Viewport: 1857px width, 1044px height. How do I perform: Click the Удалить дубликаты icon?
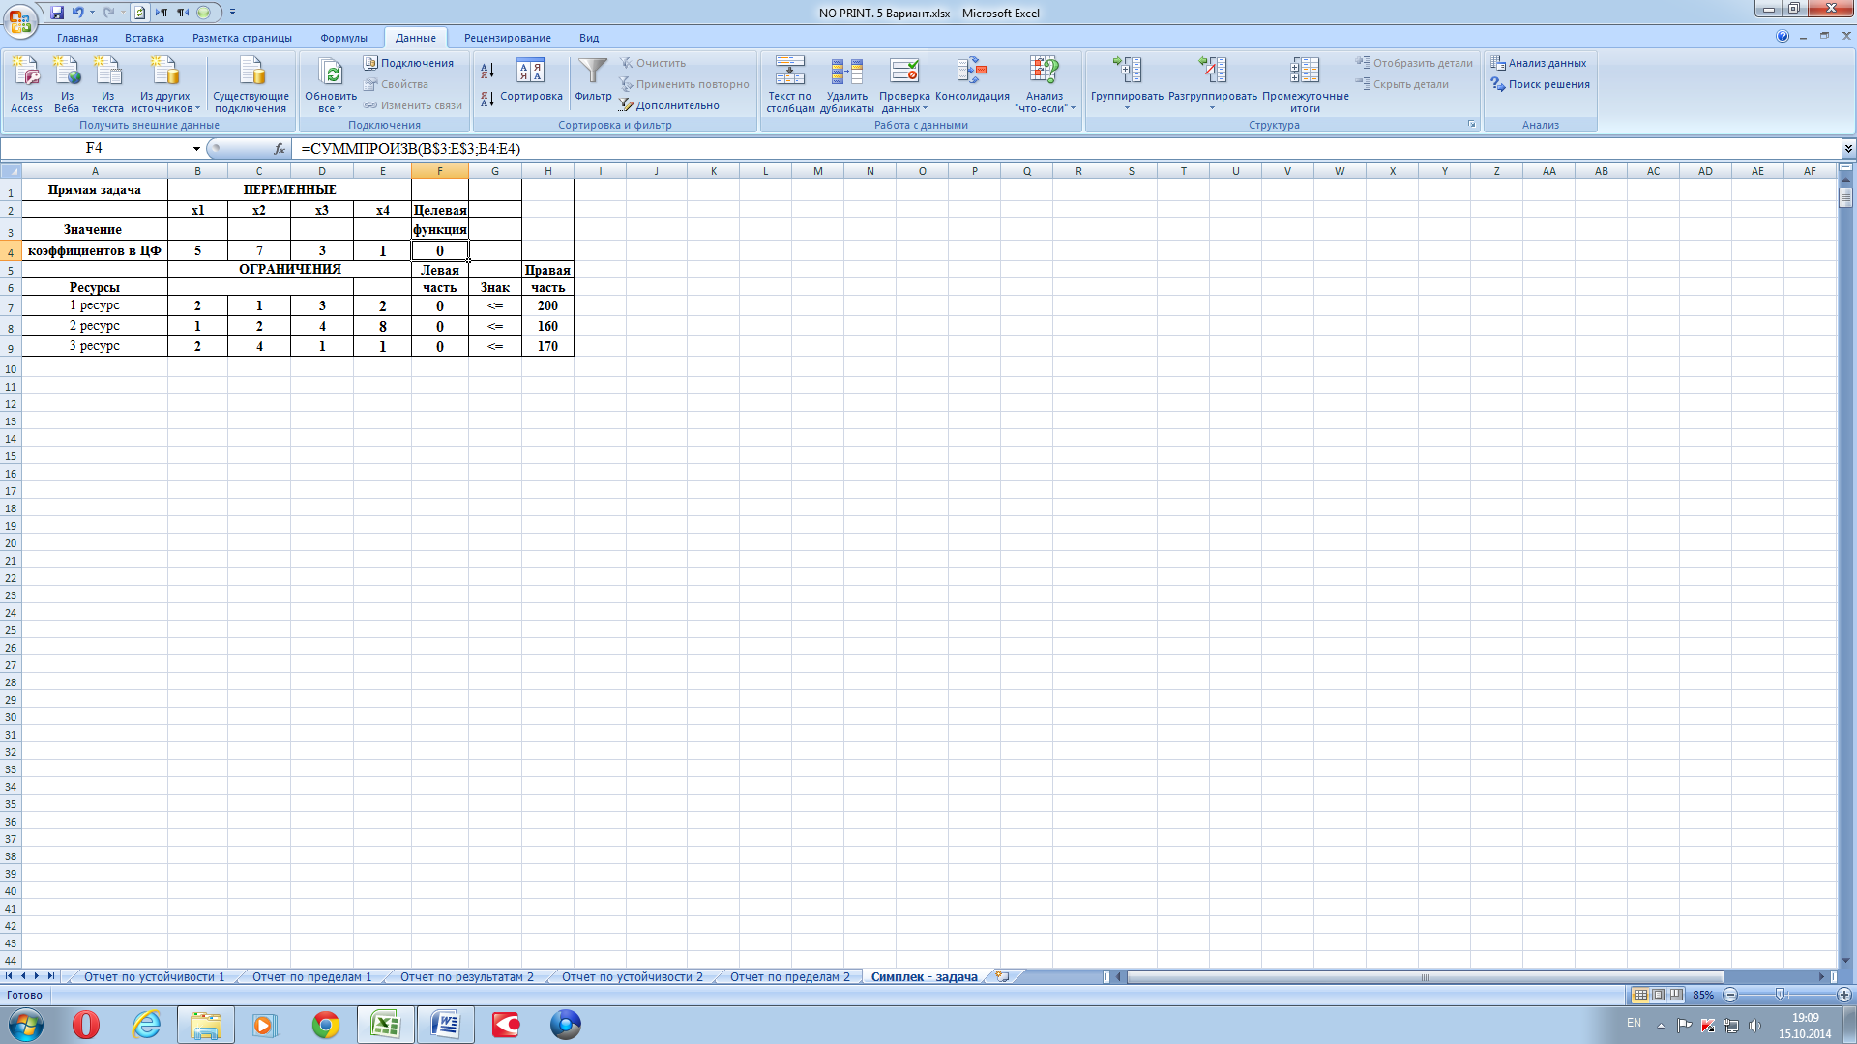(x=846, y=72)
